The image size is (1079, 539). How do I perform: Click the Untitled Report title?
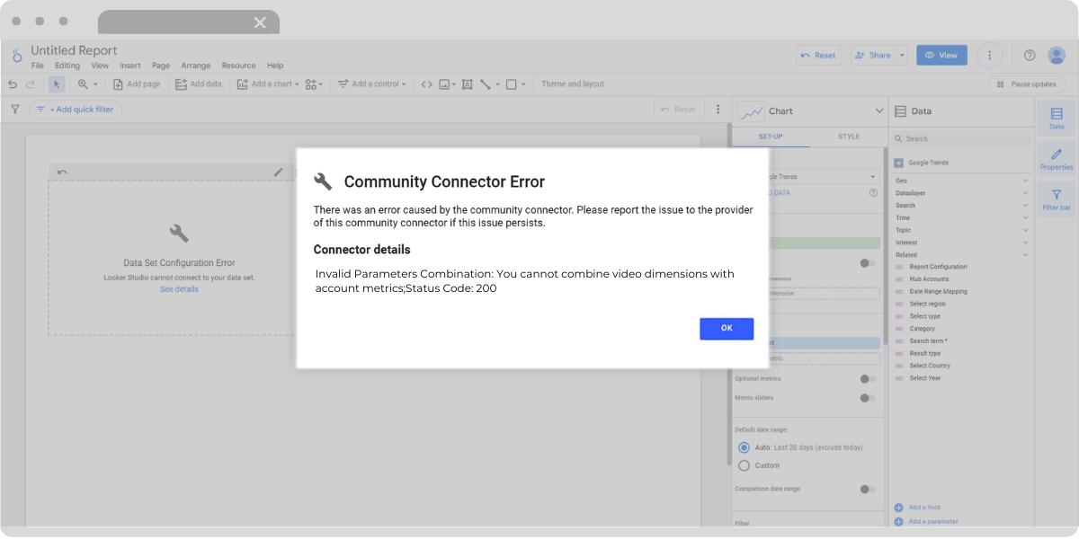74,50
